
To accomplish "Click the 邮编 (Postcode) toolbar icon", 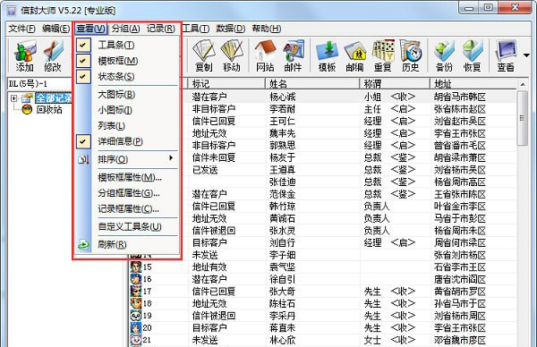I will coord(354,55).
